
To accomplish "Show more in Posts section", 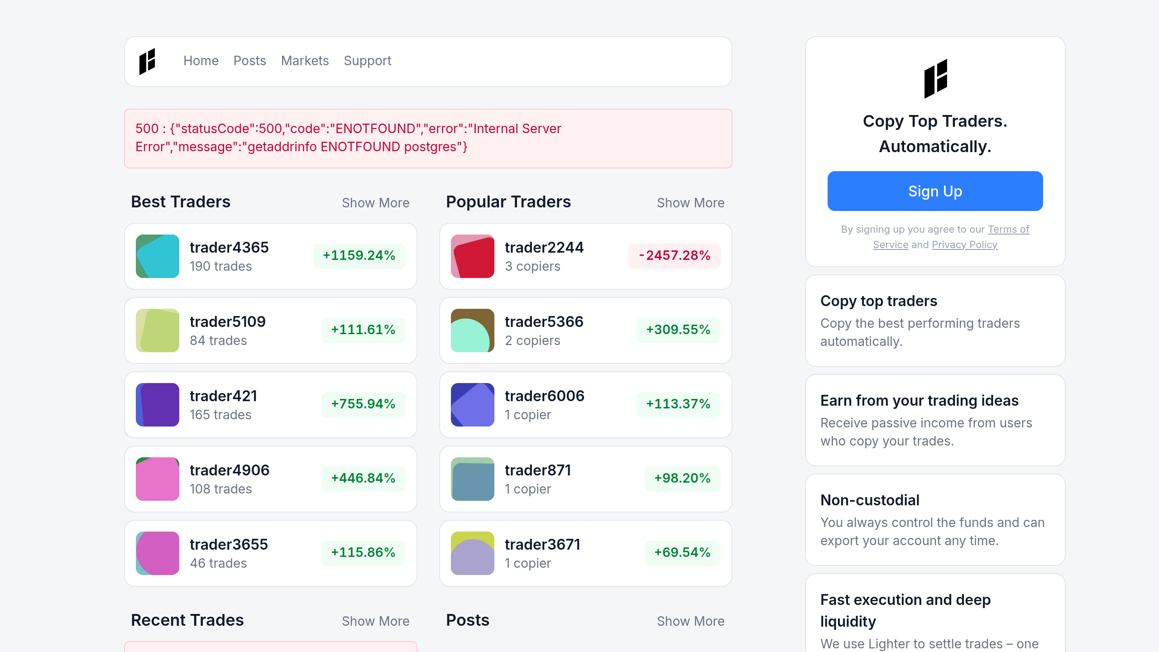I will 691,621.
